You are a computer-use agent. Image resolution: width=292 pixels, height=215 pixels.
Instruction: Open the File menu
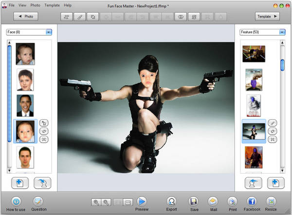pyautogui.click(x=12, y=5)
